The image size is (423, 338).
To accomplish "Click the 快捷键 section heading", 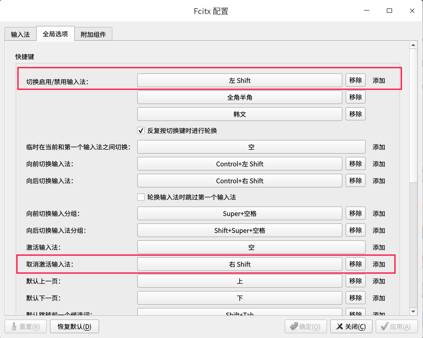I will point(25,57).
